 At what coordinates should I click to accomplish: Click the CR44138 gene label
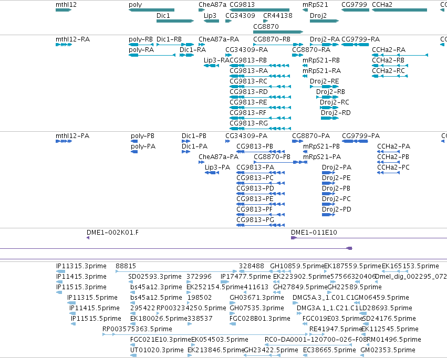pyautogui.click(x=278, y=16)
